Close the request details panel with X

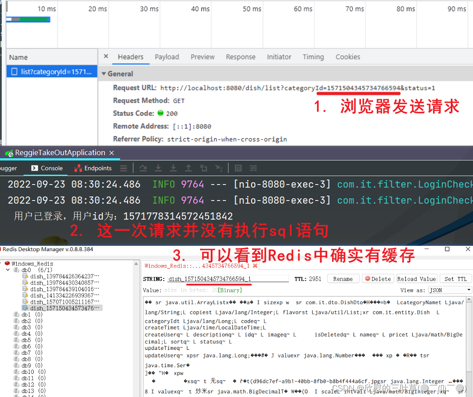106,56
